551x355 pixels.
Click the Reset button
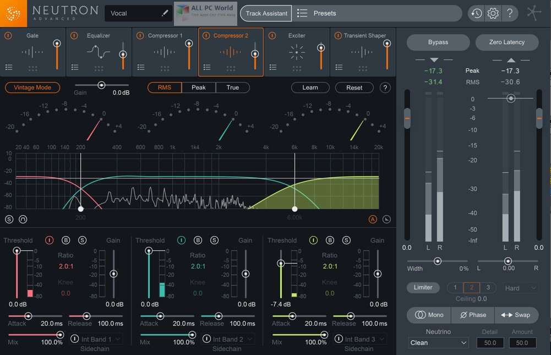coord(354,88)
